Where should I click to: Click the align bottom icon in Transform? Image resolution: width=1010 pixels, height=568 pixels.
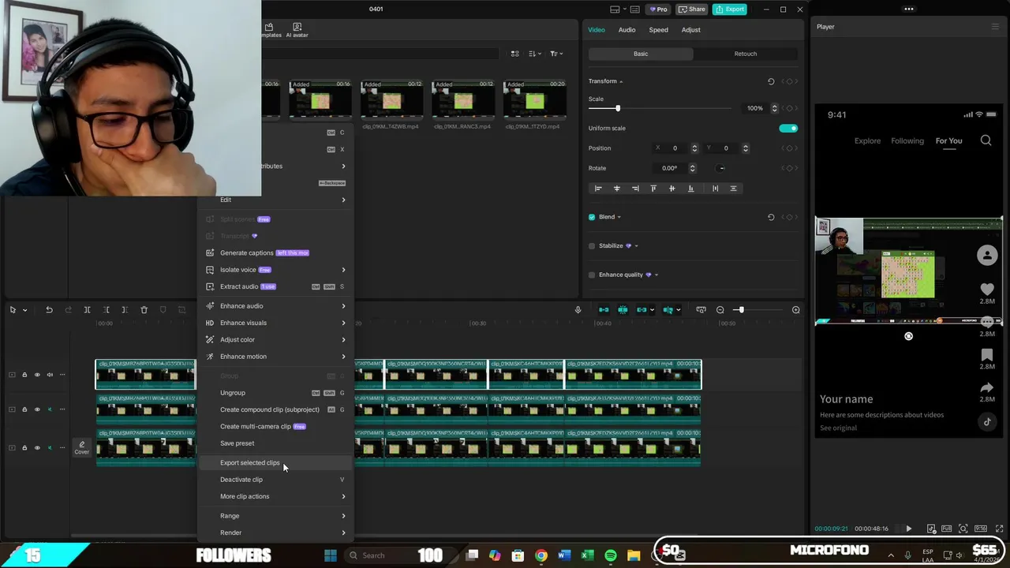coord(690,189)
